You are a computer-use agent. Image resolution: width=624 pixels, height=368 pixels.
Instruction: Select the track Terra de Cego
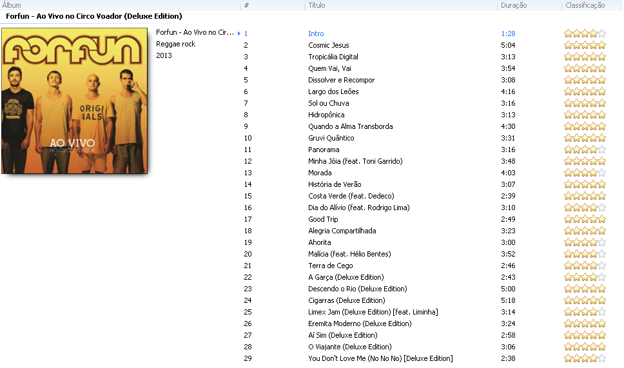330,266
